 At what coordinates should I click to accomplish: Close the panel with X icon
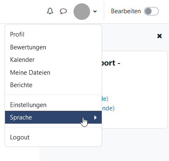click(159, 36)
